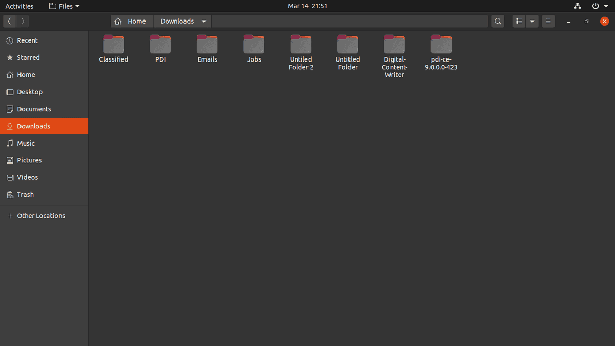Image resolution: width=615 pixels, height=346 pixels.
Task: Restore the Files window size
Action: 587,22
